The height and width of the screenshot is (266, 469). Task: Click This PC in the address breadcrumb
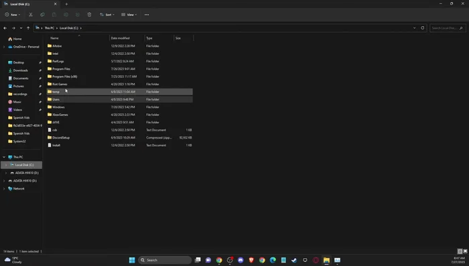[x=50, y=28]
